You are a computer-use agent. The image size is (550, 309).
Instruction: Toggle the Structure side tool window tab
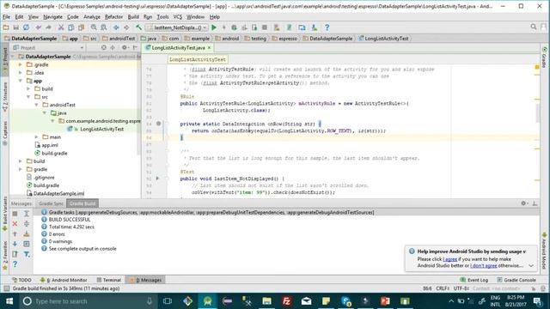coord(5,97)
